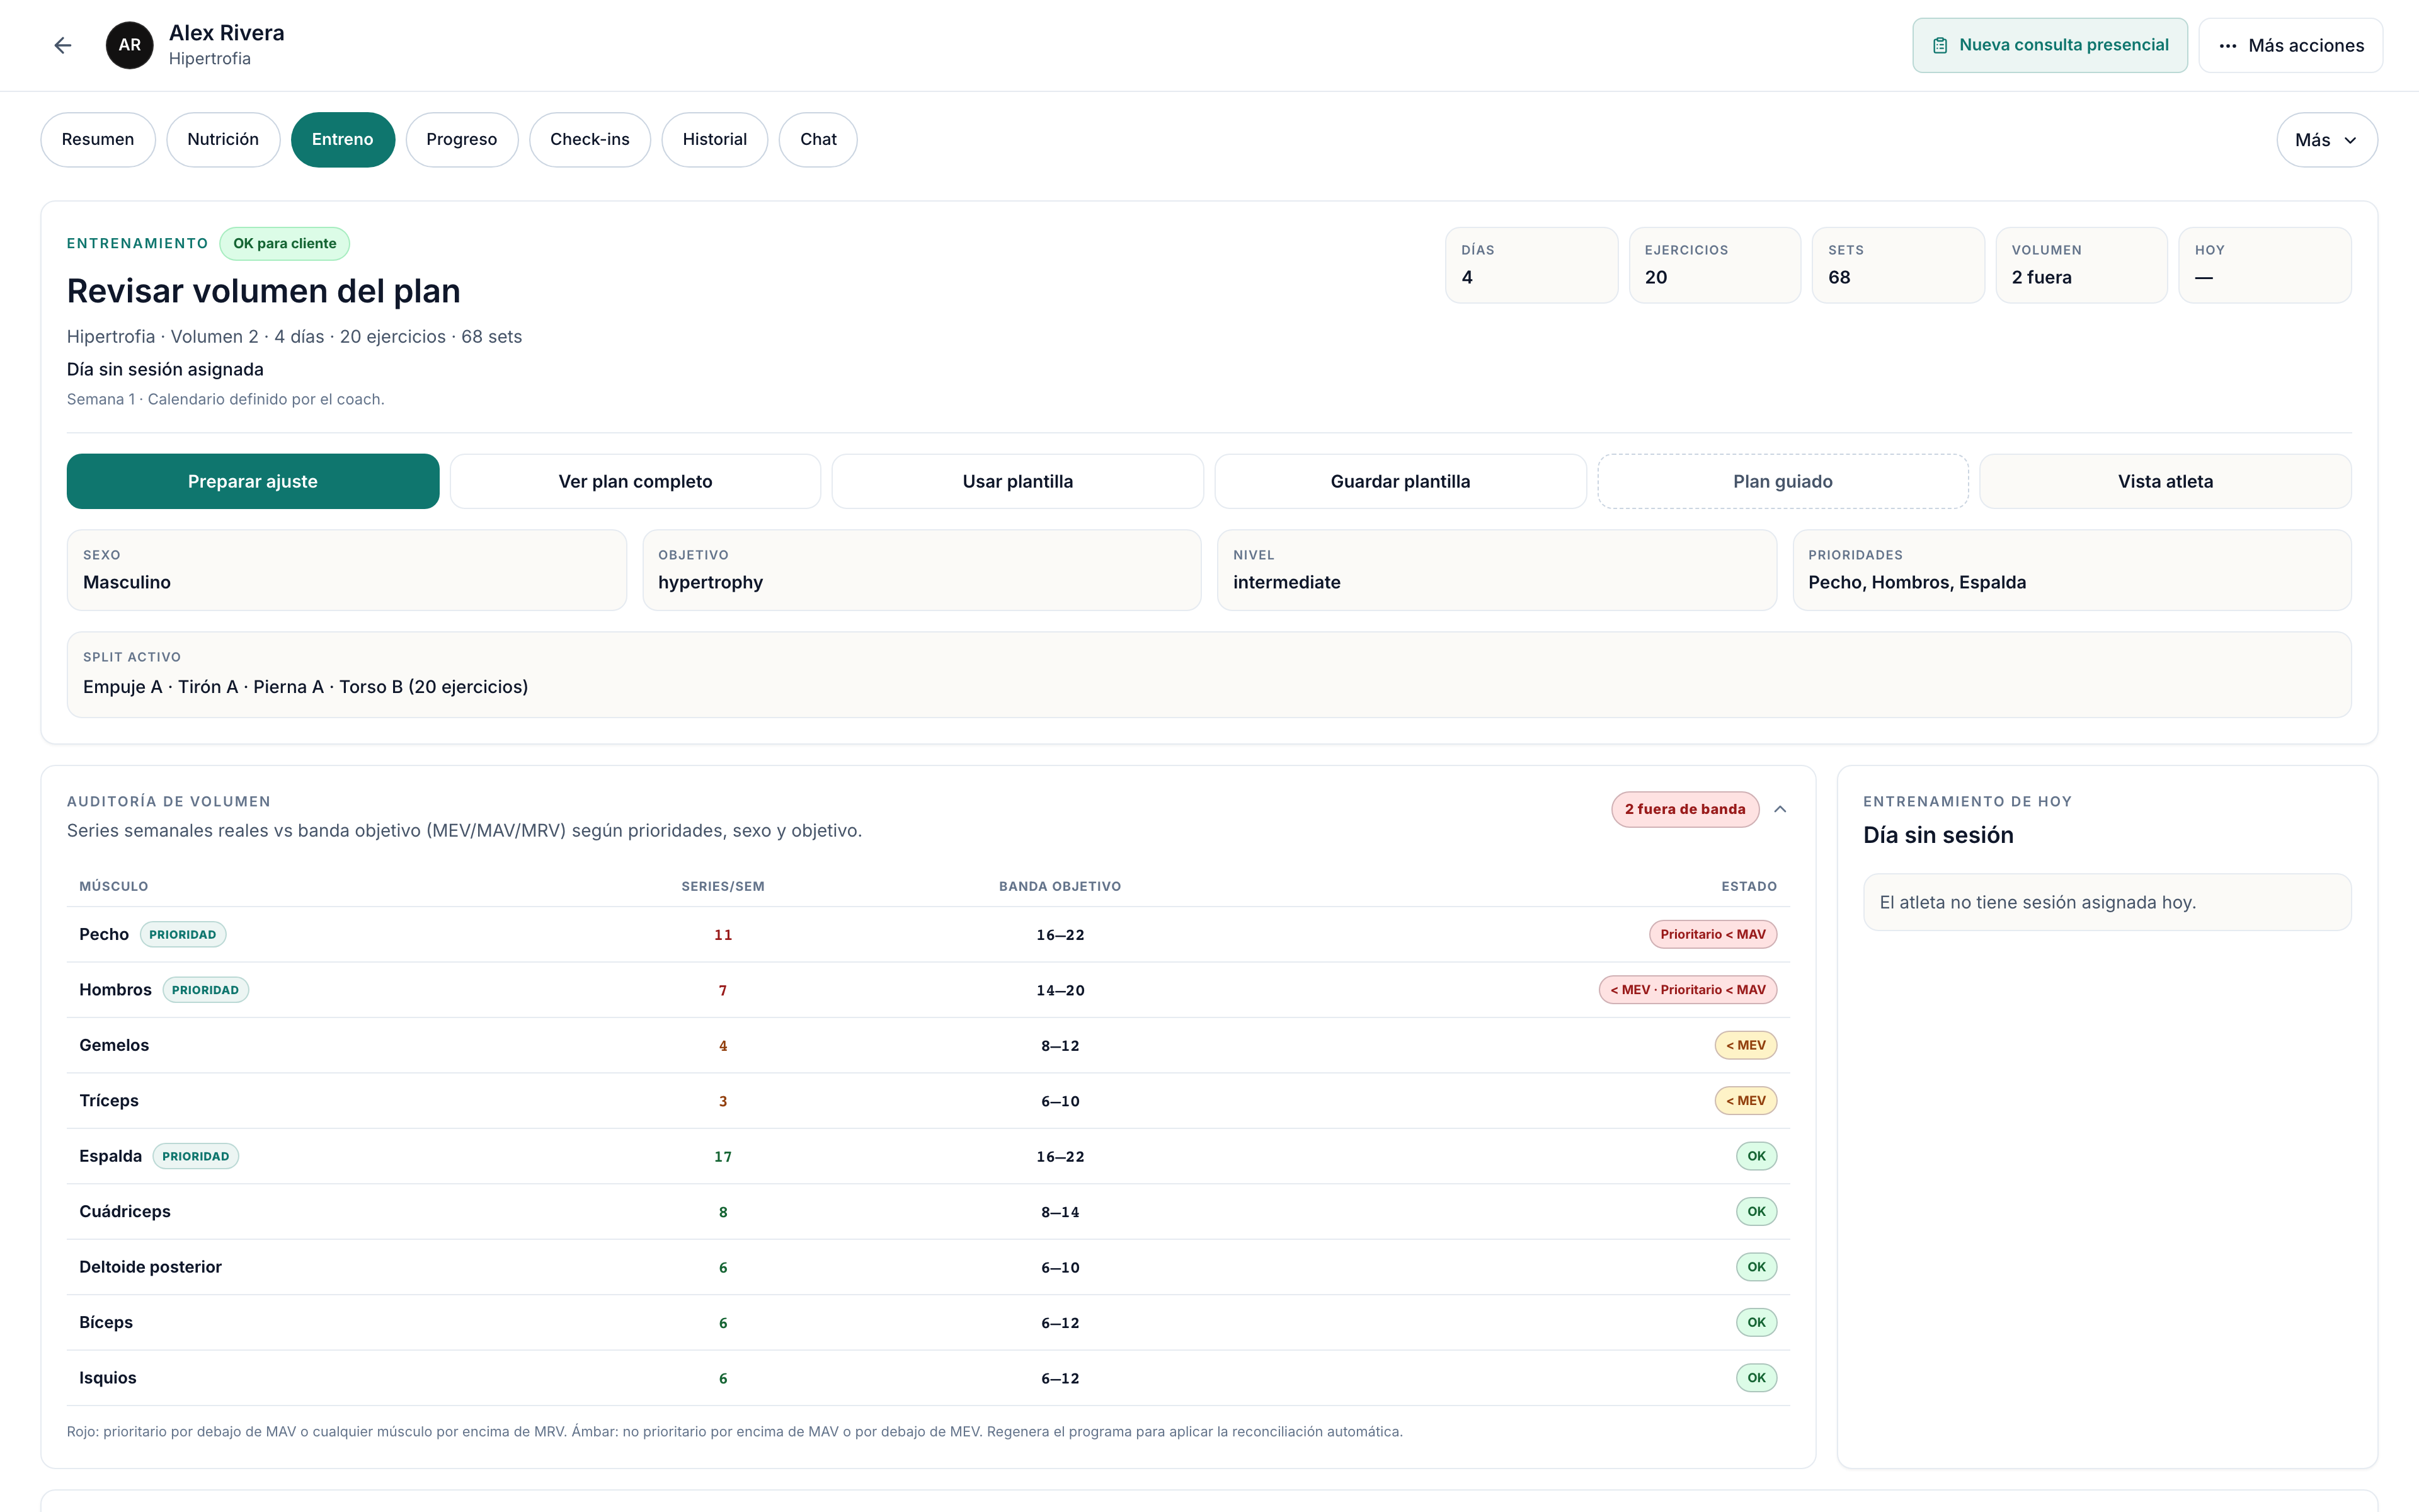Click the Usar plantilla button
This screenshot has height=1512, width=2419.
click(1017, 481)
